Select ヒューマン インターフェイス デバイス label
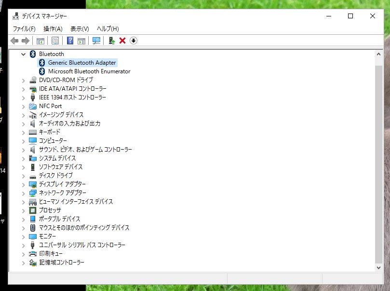 [x=76, y=202]
